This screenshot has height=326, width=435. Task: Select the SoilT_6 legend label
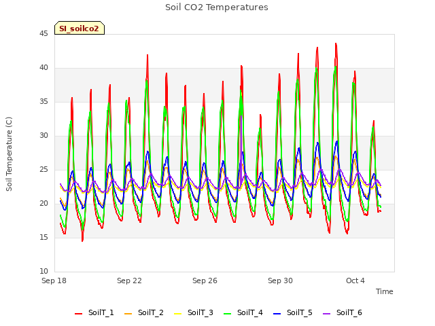point(349,312)
